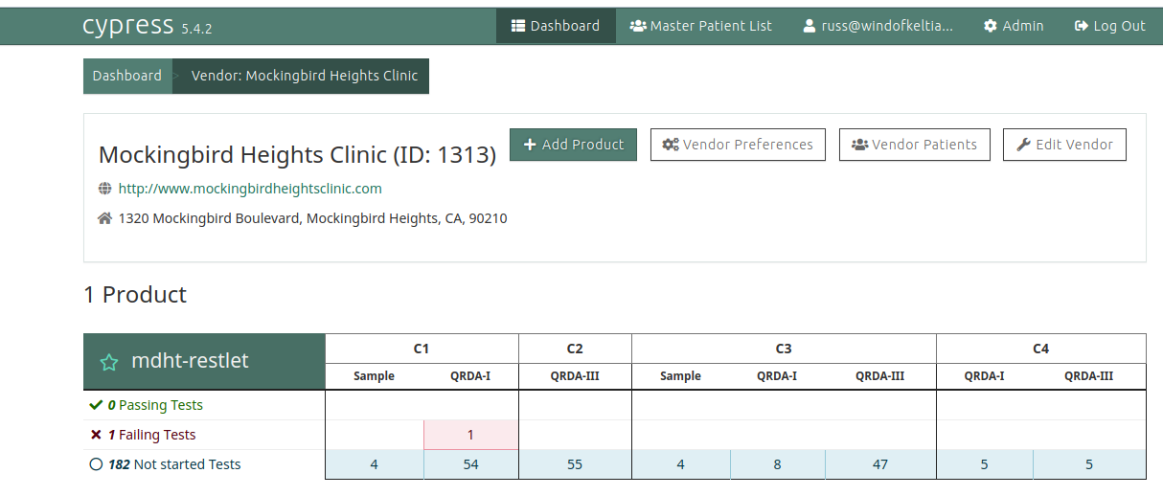Click the home icon beside the address
This screenshot has width=1163, height=496.
click(105, 218)
